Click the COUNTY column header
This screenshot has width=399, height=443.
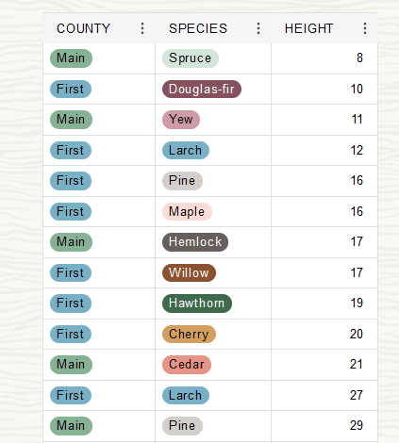point(83,28)
